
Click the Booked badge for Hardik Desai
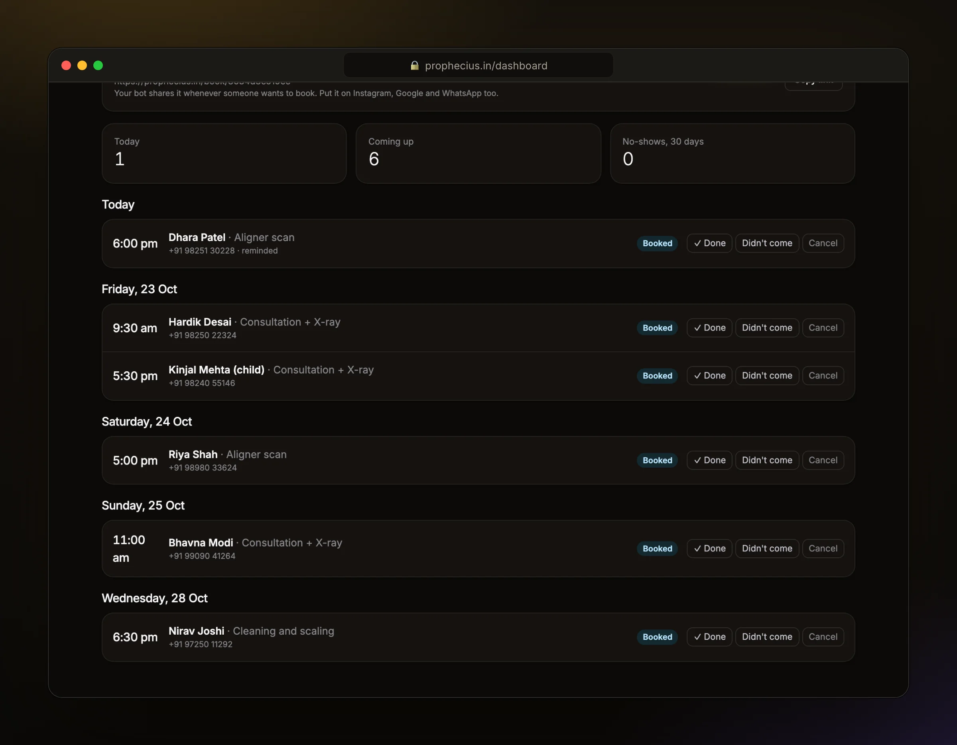tap(657, 328)
